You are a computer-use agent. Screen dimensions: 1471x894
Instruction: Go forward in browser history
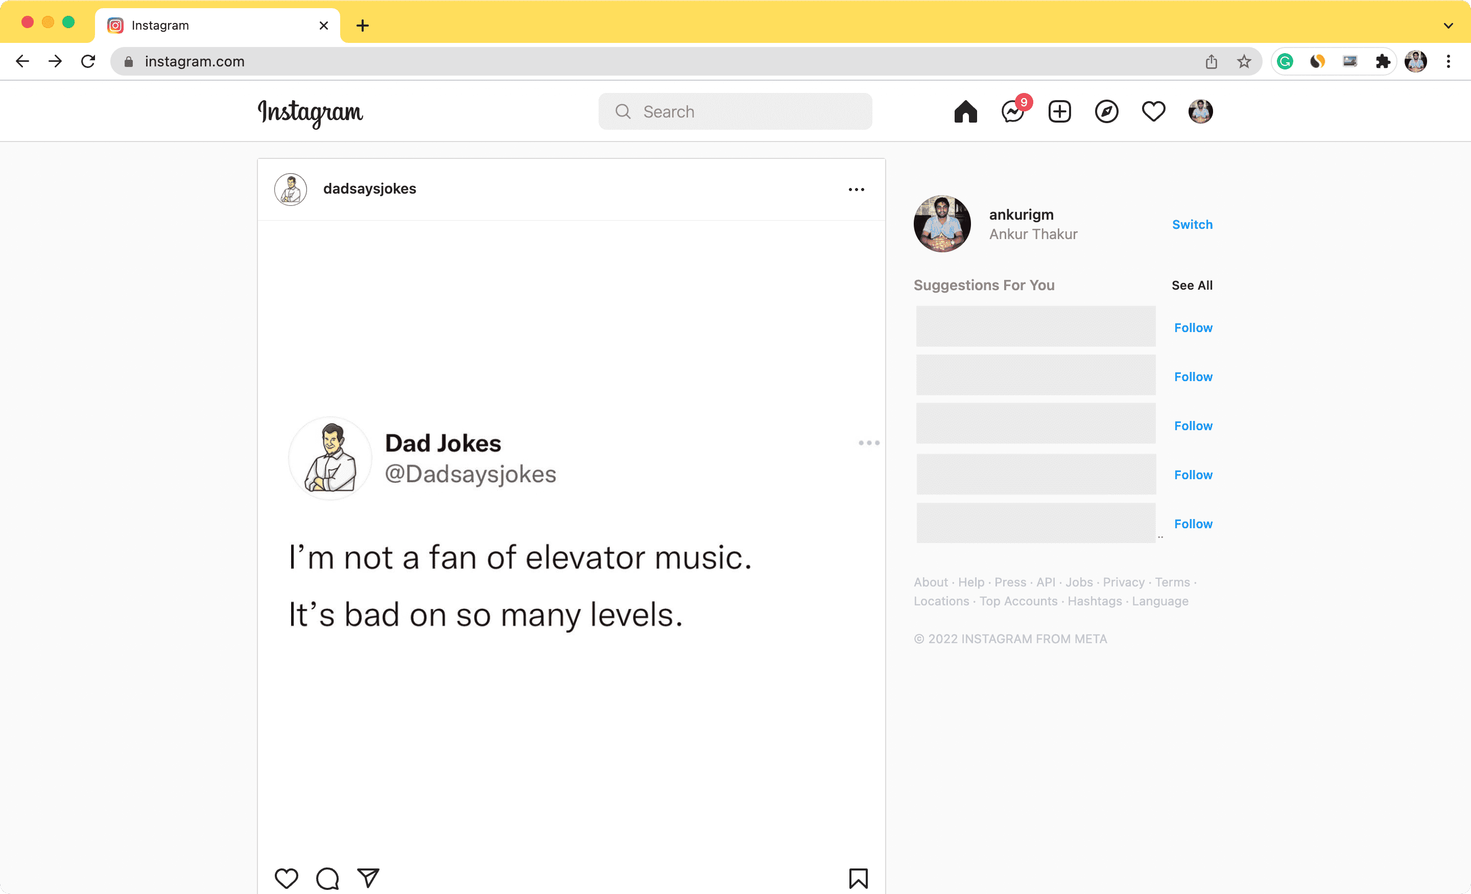point(55,61)
